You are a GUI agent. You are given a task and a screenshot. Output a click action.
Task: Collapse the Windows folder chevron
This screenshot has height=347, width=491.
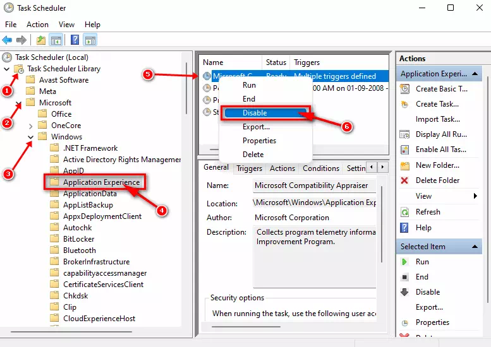tap(30, 137)
